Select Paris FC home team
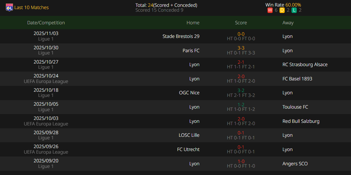 191,51
